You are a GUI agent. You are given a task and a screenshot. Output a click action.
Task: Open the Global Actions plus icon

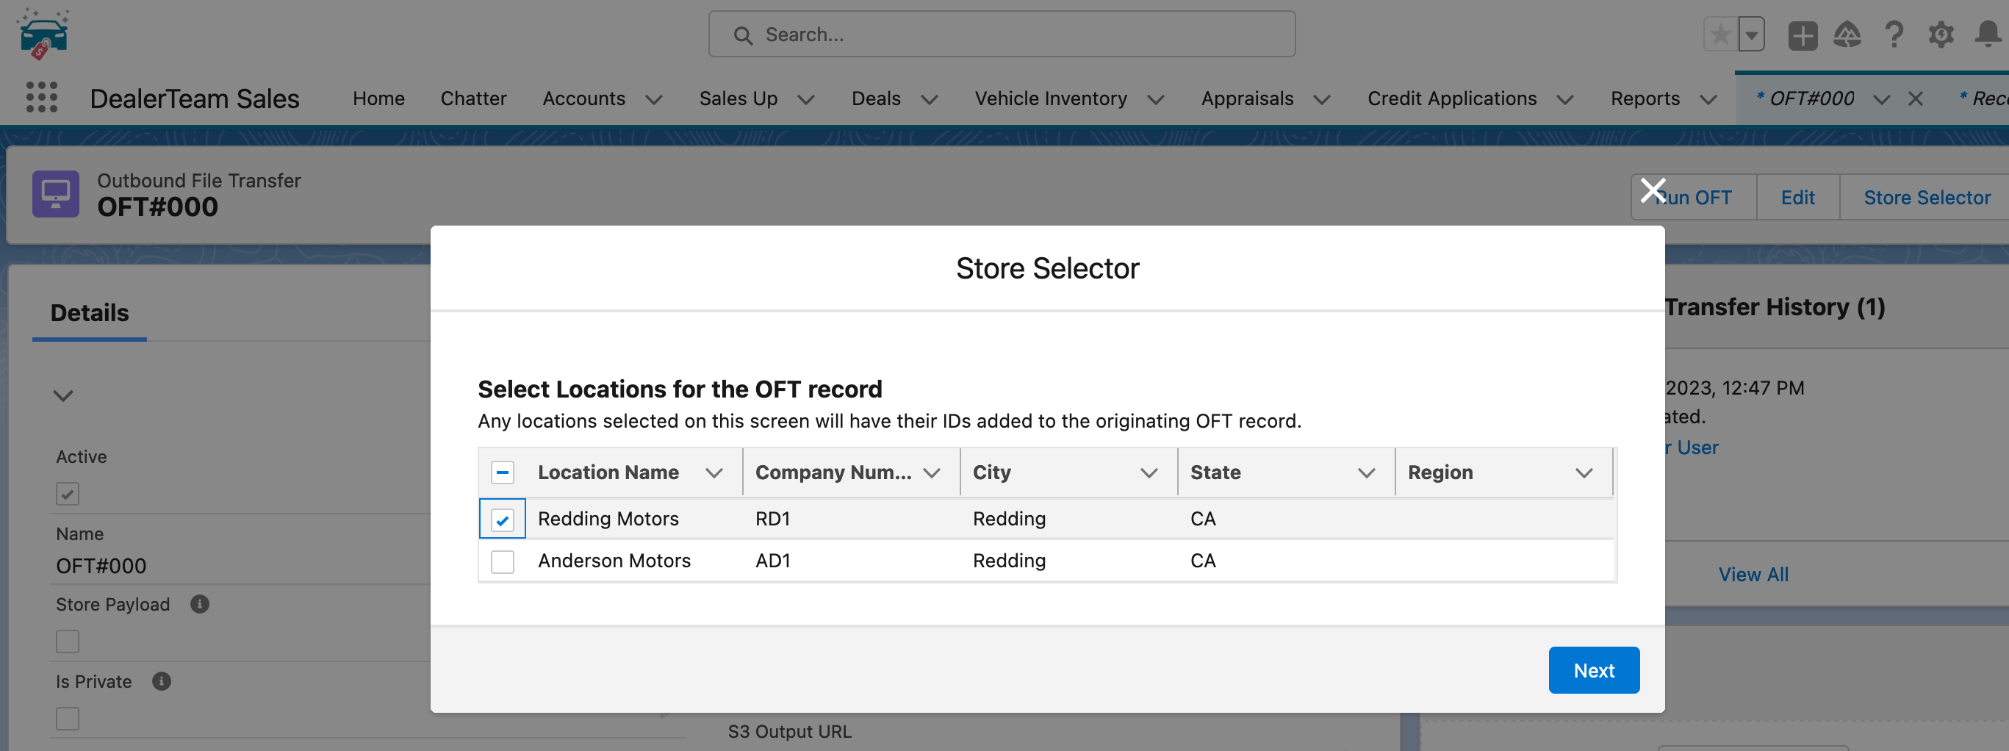[1803, 35]
